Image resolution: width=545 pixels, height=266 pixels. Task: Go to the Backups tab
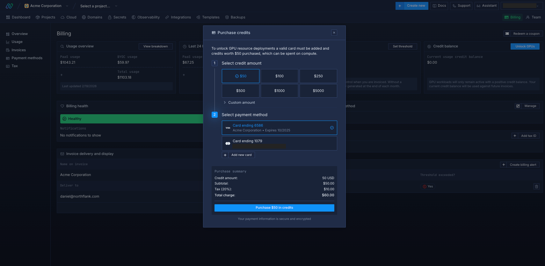point(235,17)
